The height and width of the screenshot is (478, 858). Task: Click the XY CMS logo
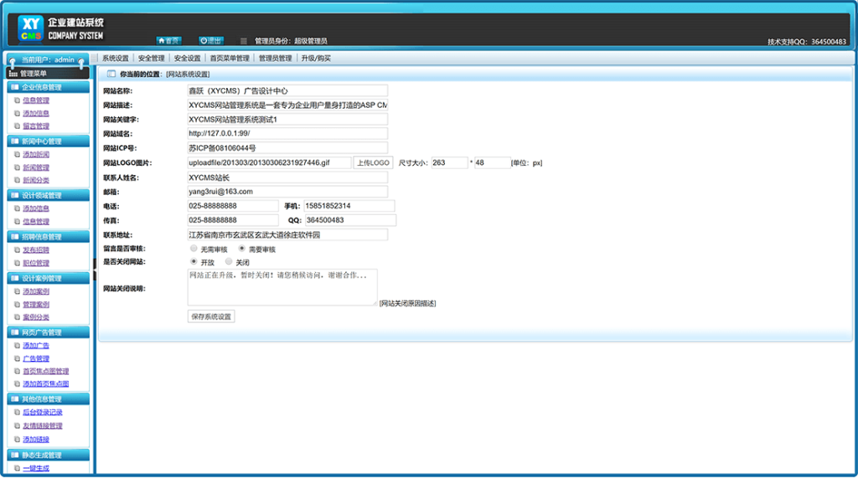tap(30, 28)
